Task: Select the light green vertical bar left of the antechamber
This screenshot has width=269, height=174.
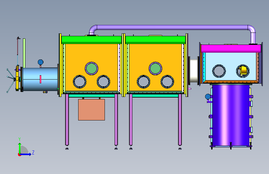Action: (x=24, y=53)
